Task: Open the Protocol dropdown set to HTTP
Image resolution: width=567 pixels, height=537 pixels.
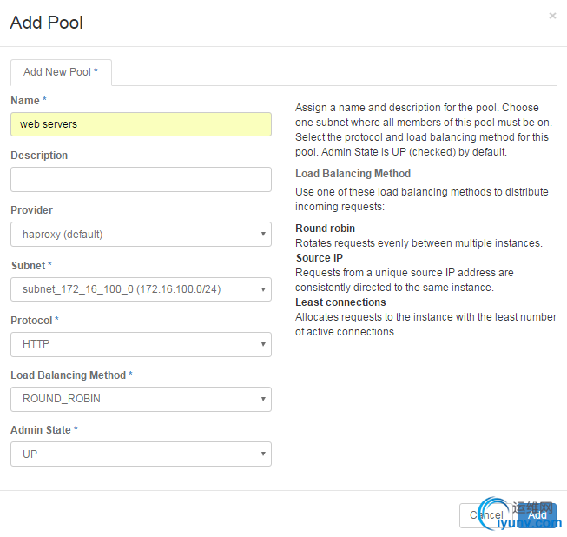Action: [141, 344]
